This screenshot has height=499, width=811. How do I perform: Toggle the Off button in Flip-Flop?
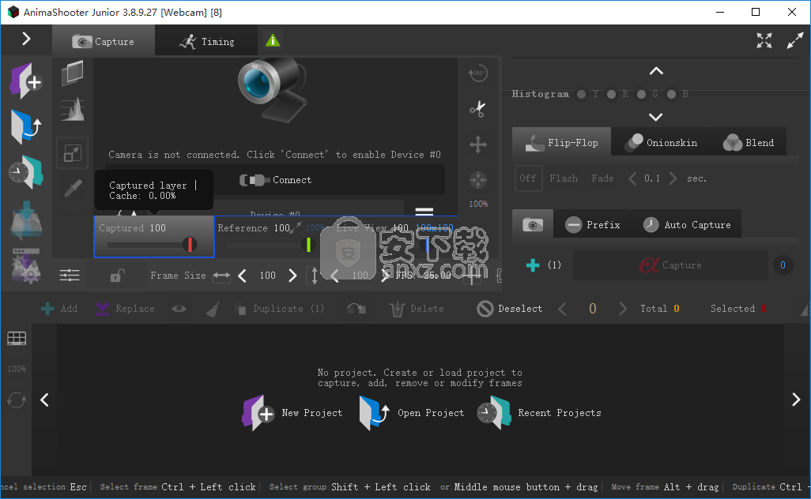pos(527,178)
